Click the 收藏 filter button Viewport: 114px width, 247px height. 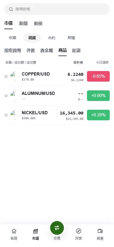12,38
